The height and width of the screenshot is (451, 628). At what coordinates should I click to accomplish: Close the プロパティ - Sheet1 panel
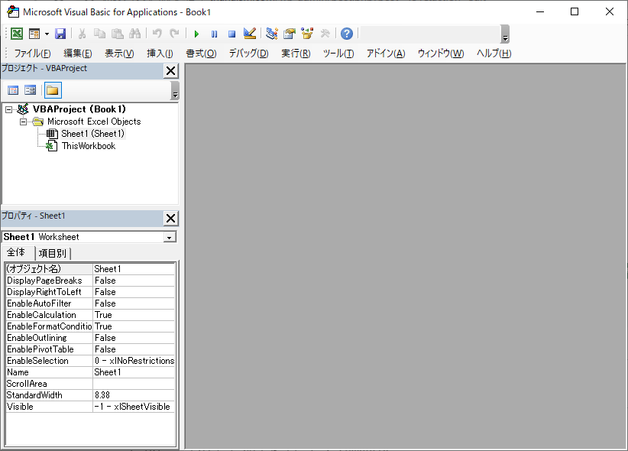pyautogui.click(x=170, y=218)
